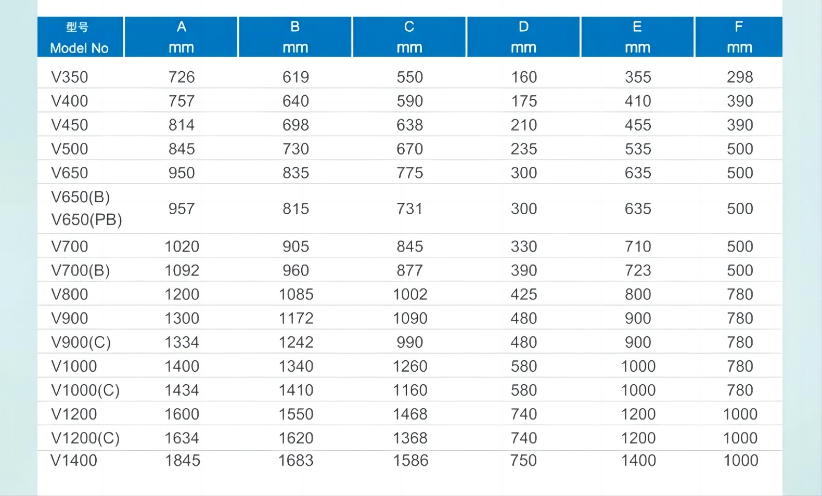Select the A mm column header
The width and height of the screenshot is (822, 496).
[181, 37]
